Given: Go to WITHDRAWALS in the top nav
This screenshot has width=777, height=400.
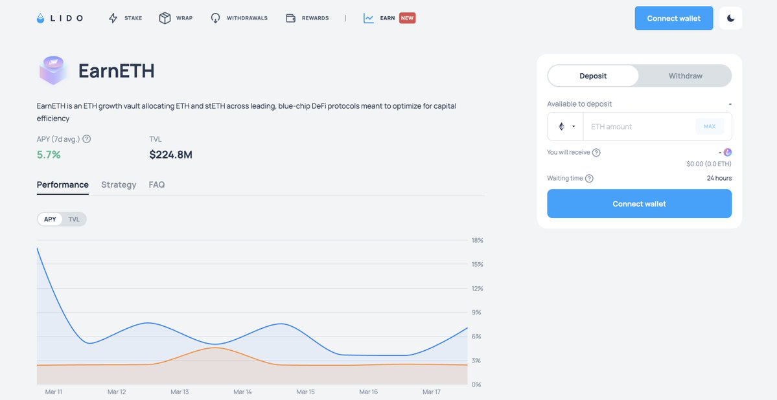Looking at the screenshot, I should (x=247, y=18).
